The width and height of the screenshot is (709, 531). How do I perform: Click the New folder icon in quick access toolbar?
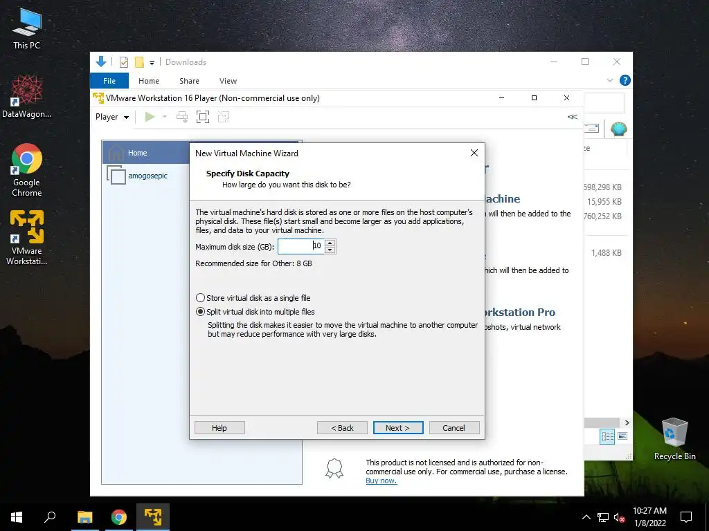point(139,62)
